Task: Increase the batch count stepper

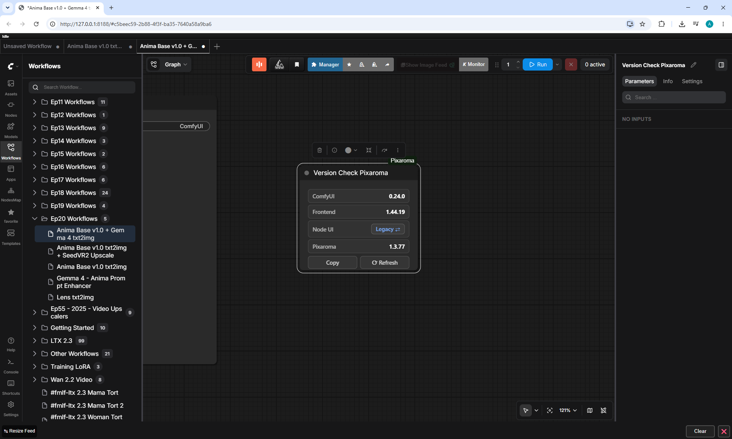Action: coord(518,62)
